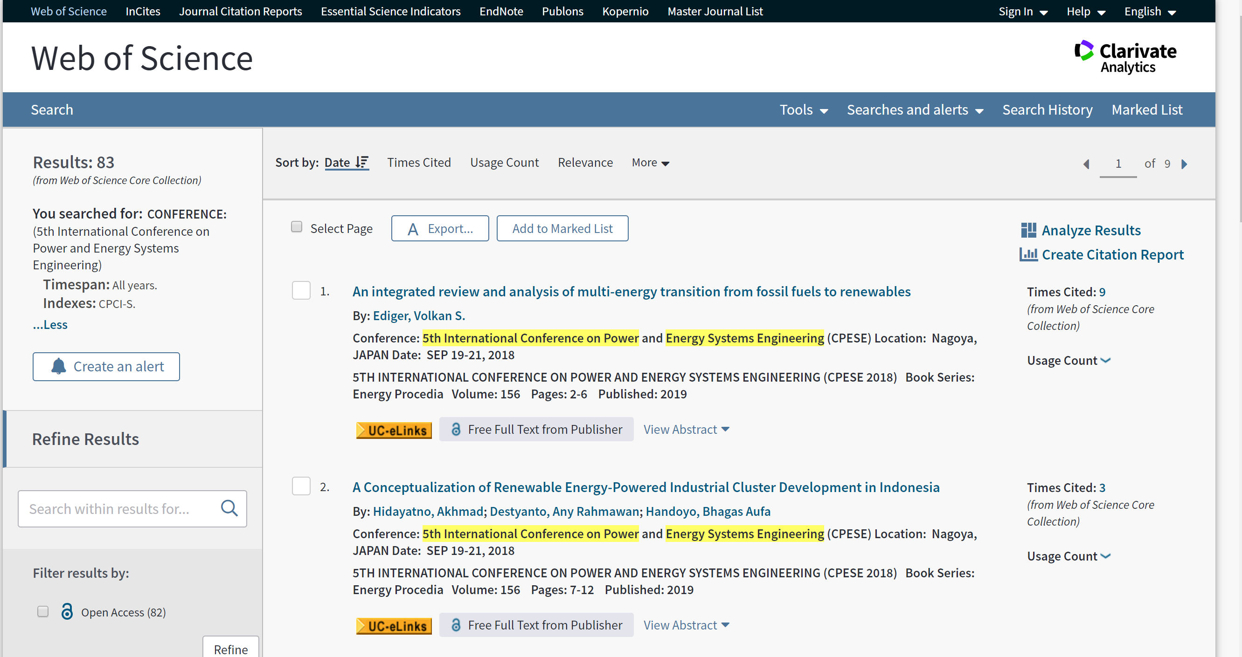Click open access icon in result 1 full text
Screen dimensions: 1242x657
point(456,429)
